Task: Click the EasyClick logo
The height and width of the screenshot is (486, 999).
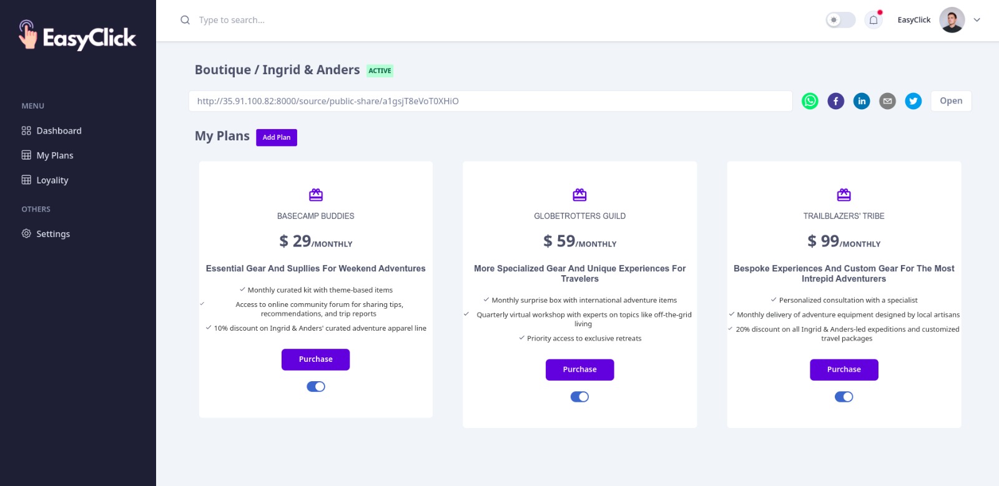Action: pyautogui.click(x=77, y=36)
